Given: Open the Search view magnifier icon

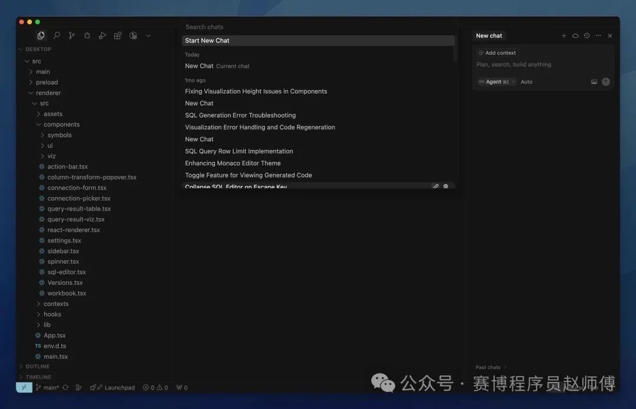Looking at the screenshot, I should click(x=57, y=36).
